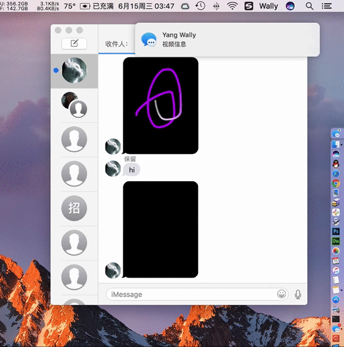344x347 pixels.
Task: Open Notification Center list icon
Action: (327, 6)
